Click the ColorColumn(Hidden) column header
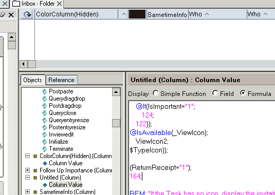 click(76, 14)
